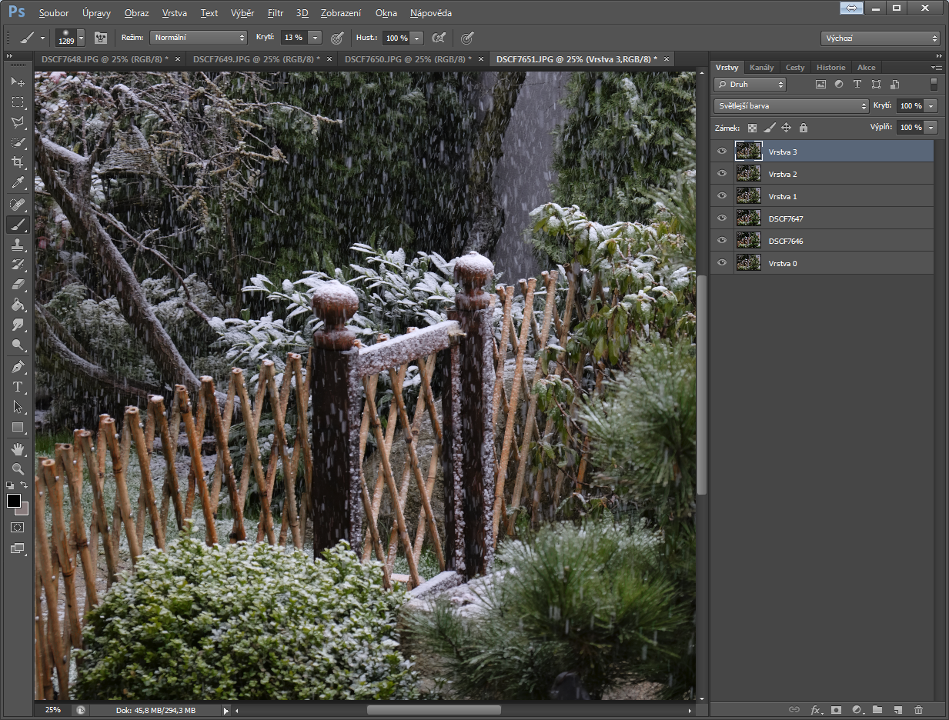Select the Paint Bucket tool
949x720 pixels.
tap(17, 305)
